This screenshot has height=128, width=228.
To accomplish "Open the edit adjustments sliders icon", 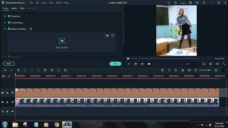I will 65,70.
